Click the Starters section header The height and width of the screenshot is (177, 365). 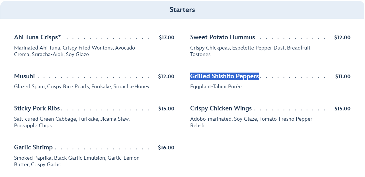(x=182, y=10)
